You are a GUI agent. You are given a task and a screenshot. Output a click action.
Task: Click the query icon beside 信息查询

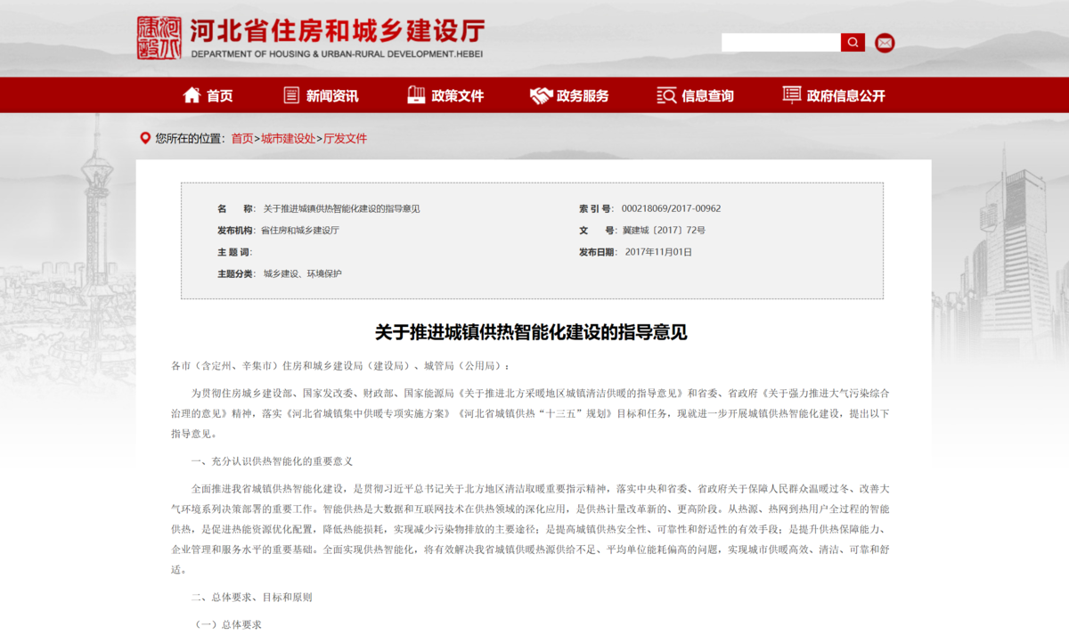[x=666, y=94]
